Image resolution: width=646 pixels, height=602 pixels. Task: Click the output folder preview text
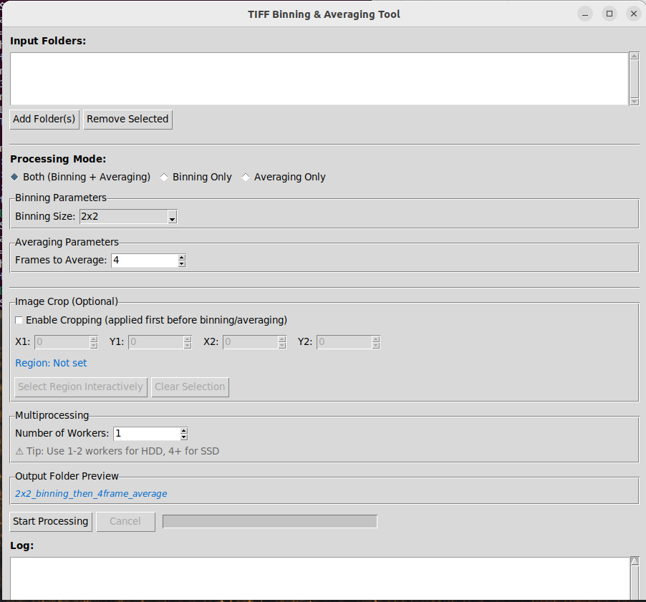90,493
